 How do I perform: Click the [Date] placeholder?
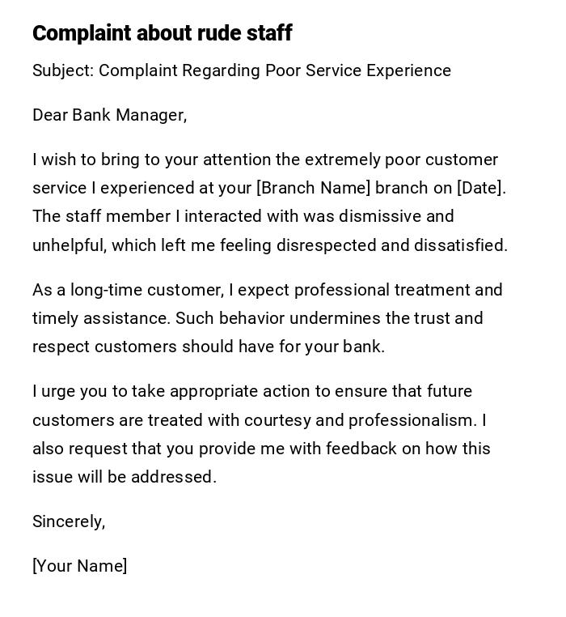coord(481,188)
